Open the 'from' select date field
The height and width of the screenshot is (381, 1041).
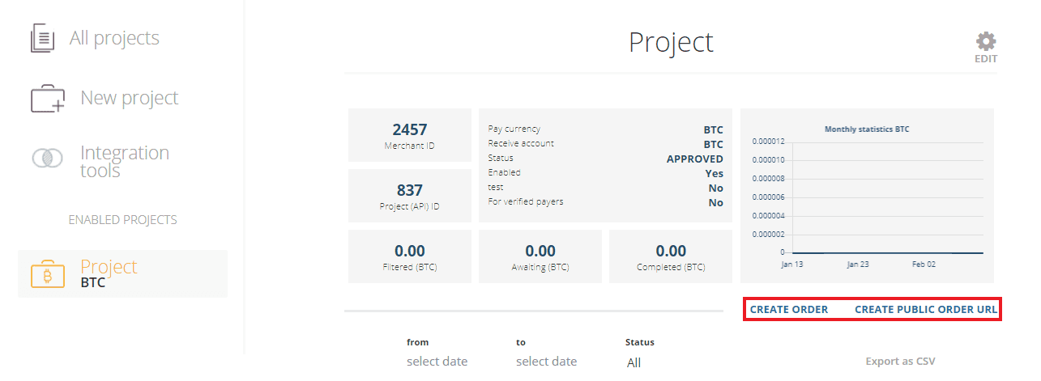[x=437, y=362]
